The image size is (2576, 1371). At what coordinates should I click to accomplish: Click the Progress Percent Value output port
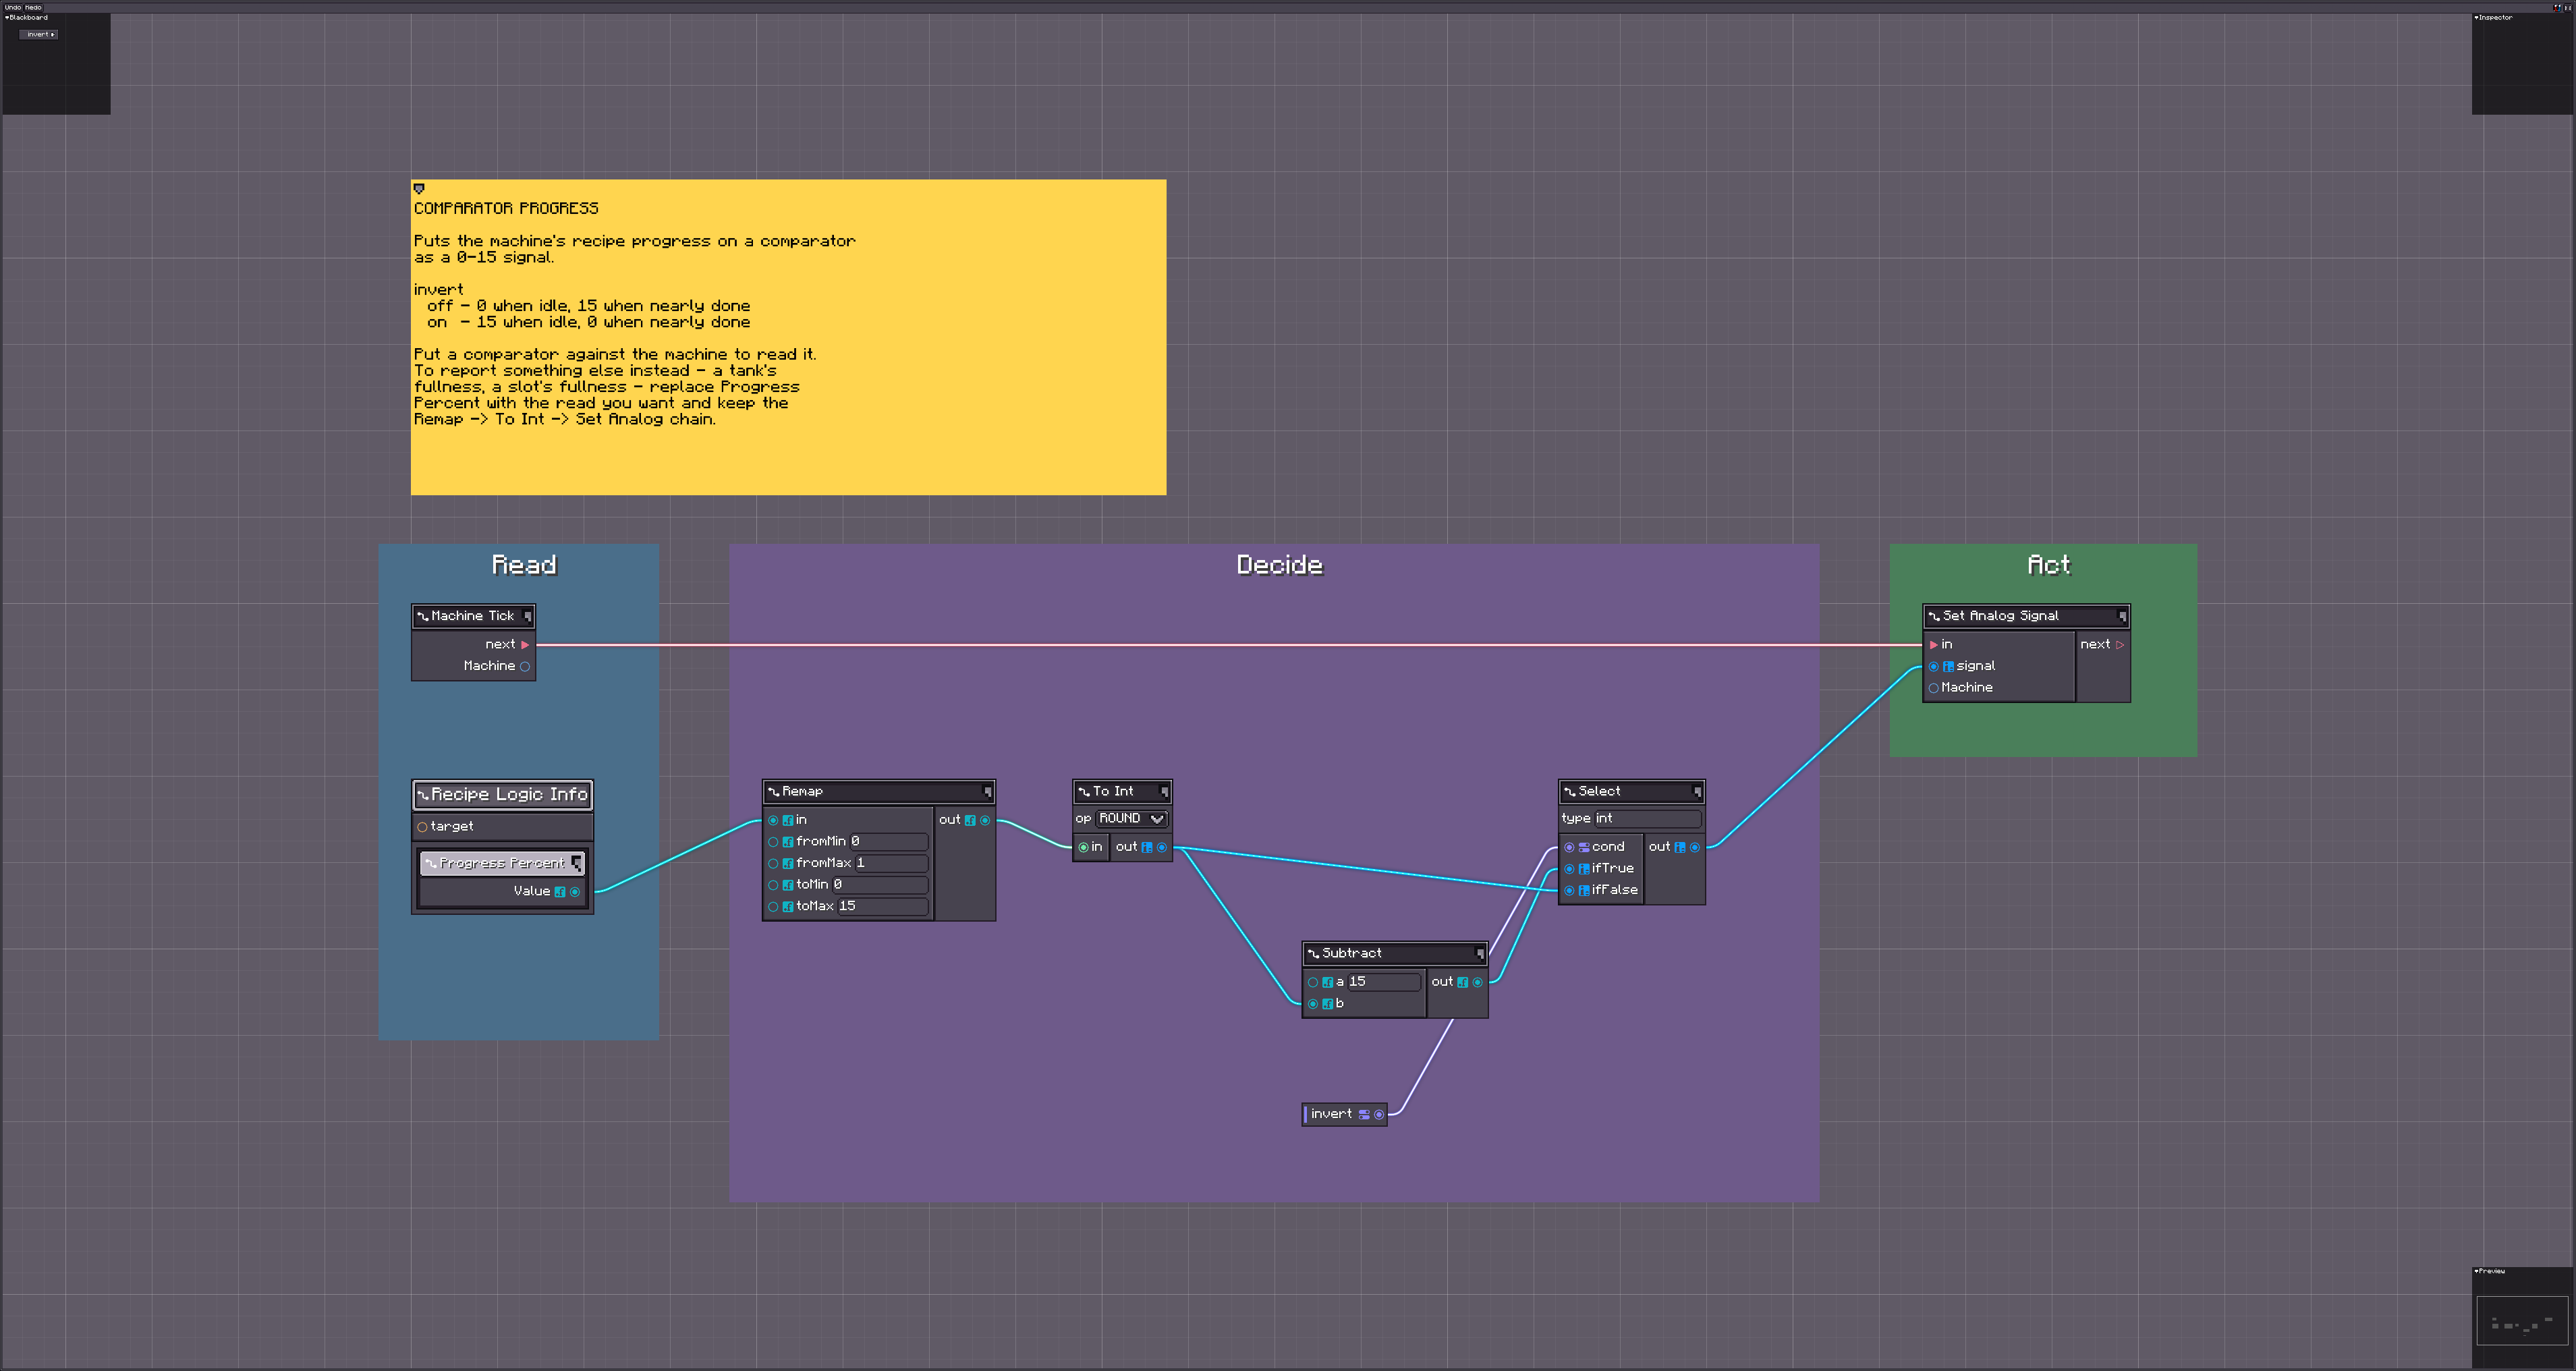[575, 892]
